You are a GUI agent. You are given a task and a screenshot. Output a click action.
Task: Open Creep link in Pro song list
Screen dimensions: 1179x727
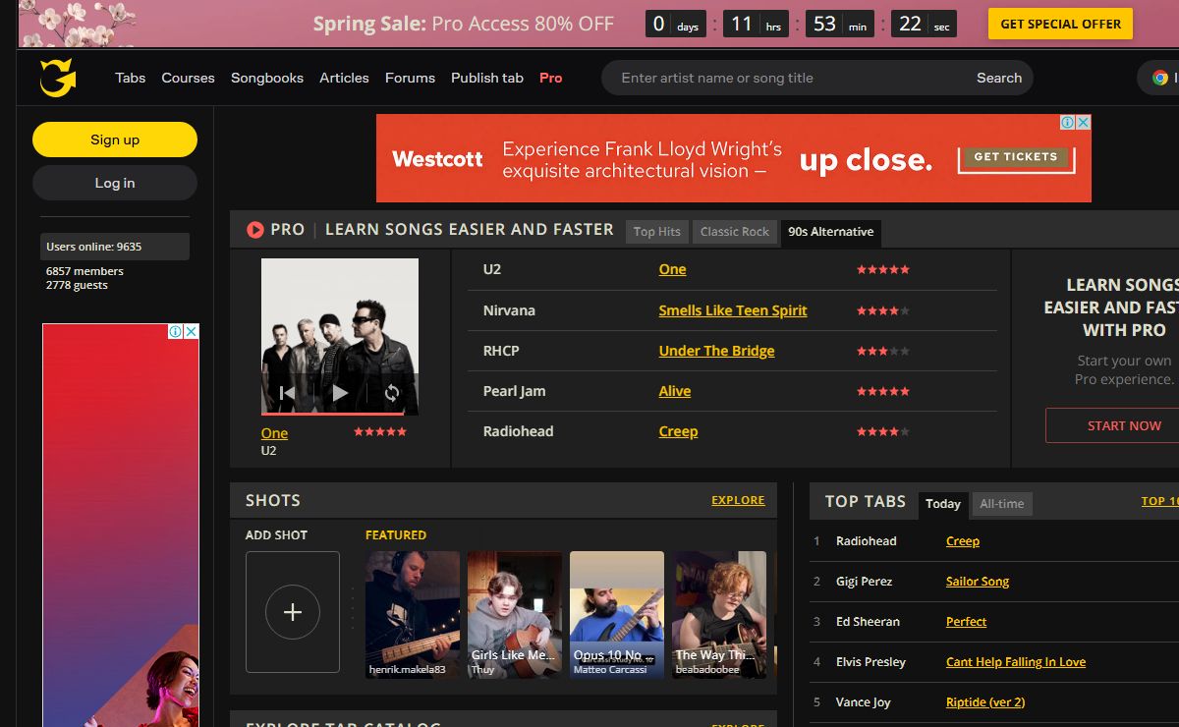click(678, 431)
